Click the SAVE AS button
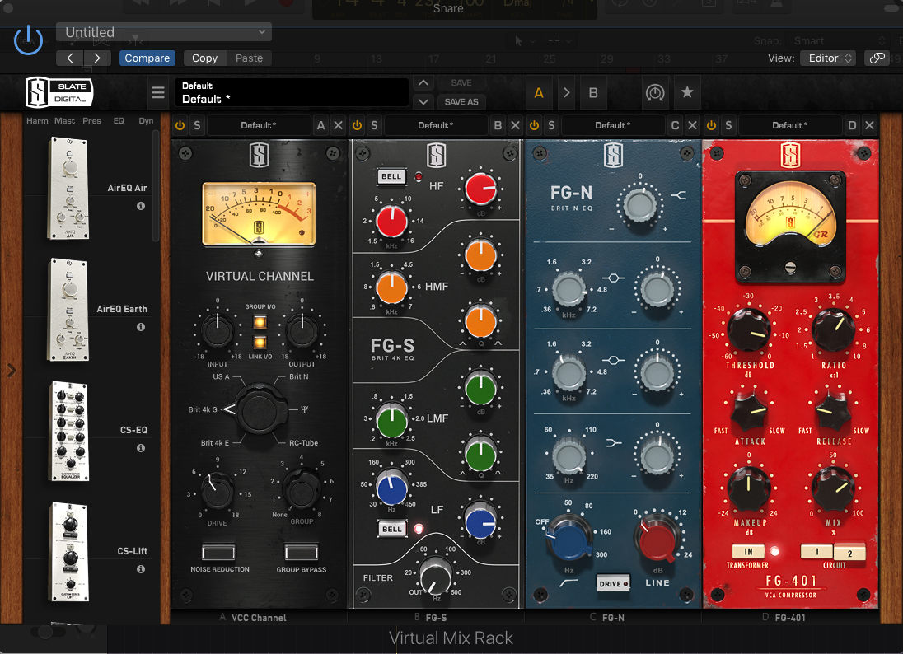This screenshot has height=654, width=903. [461, 102]
